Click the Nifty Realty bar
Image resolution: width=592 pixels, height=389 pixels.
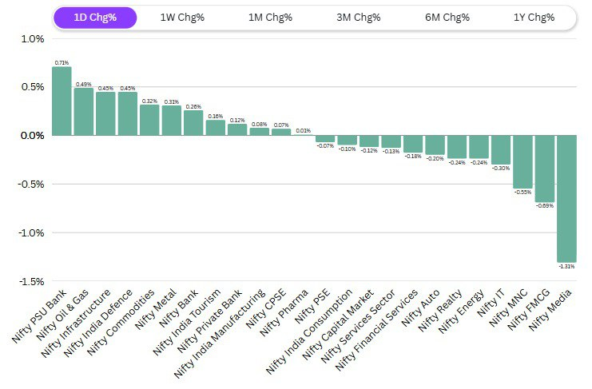457,147
